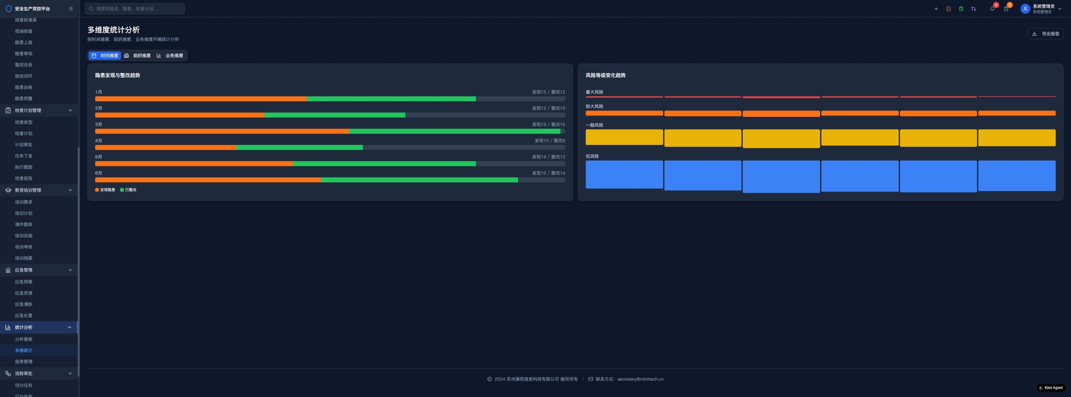Click the search input field
This screenshot has height=397, width=1071.
click(135, 9)
